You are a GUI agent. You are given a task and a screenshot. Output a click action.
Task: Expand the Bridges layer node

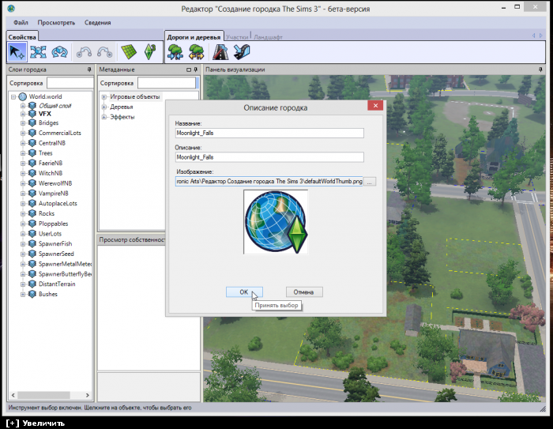pos(23,123)
